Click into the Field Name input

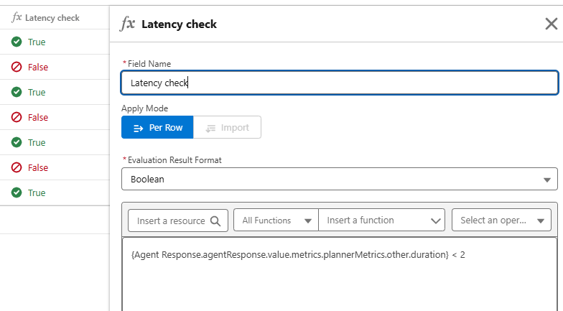339,83
